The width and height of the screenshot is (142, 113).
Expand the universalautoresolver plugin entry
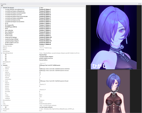coord(4,9)
